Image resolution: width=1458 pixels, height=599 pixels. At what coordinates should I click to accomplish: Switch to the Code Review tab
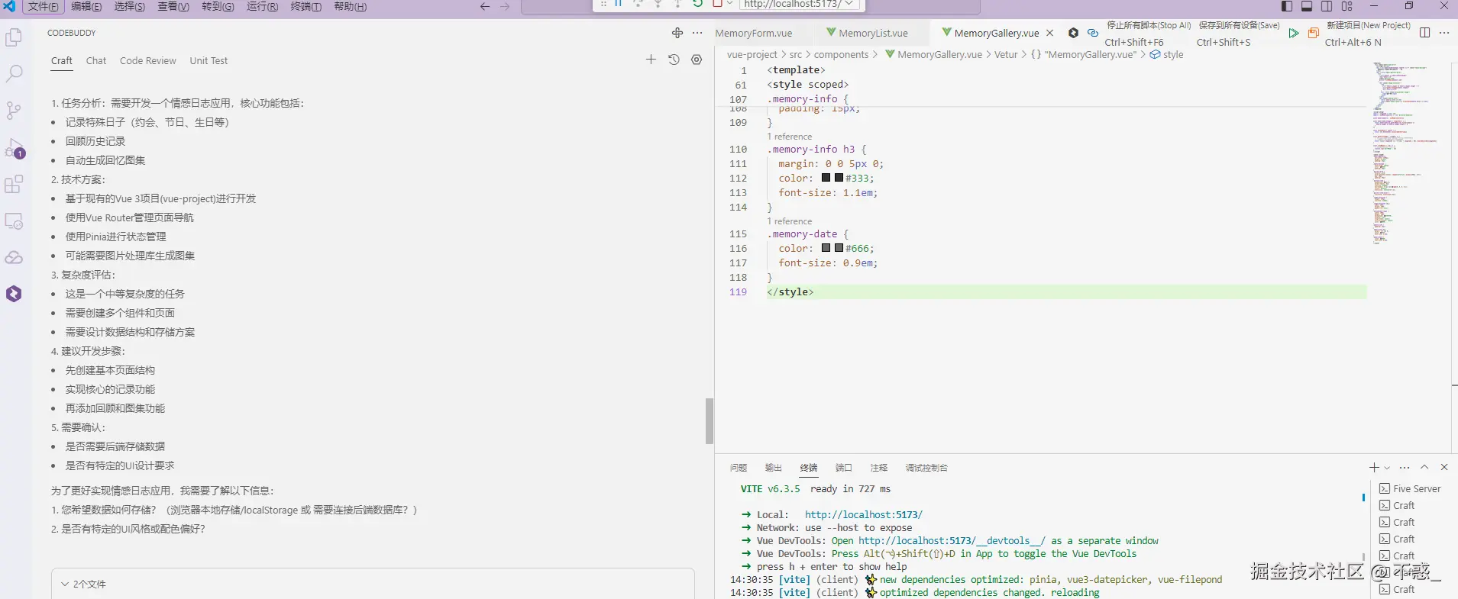(147, 60)
